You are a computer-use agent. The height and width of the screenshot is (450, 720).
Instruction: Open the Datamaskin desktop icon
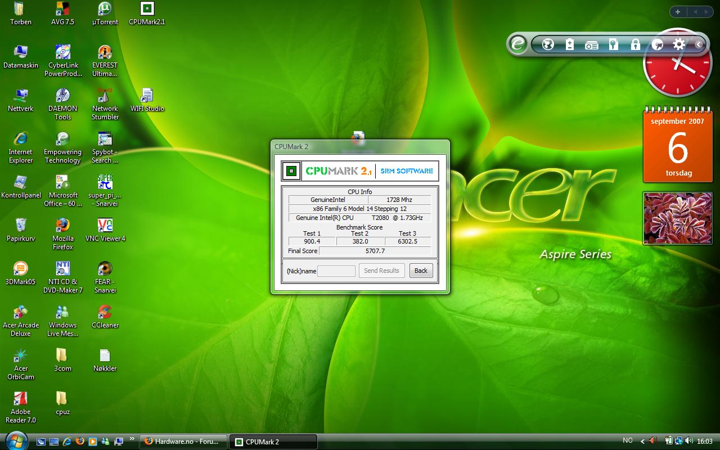tap(20, 57)
